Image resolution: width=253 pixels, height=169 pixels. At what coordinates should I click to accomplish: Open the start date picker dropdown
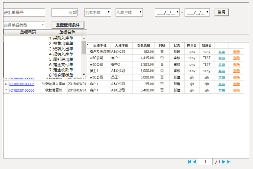[177, 12]
